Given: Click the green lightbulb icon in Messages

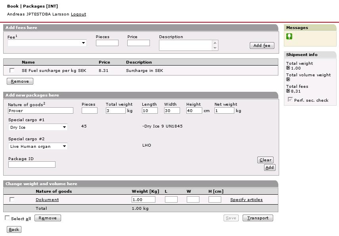Looking at the screenshot, I should (289, 36).
